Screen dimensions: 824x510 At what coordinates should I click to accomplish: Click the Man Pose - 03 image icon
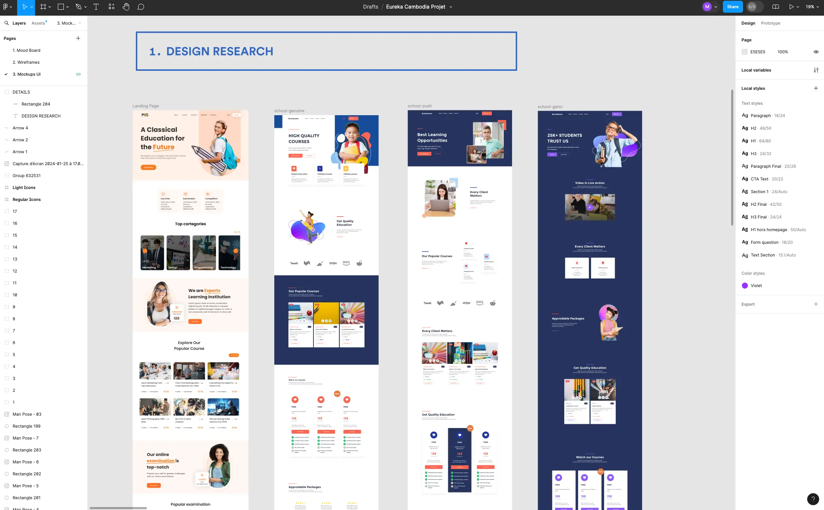point(7,414)
